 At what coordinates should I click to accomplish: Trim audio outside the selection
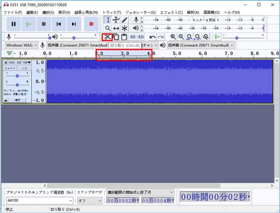tap(133, 37)
